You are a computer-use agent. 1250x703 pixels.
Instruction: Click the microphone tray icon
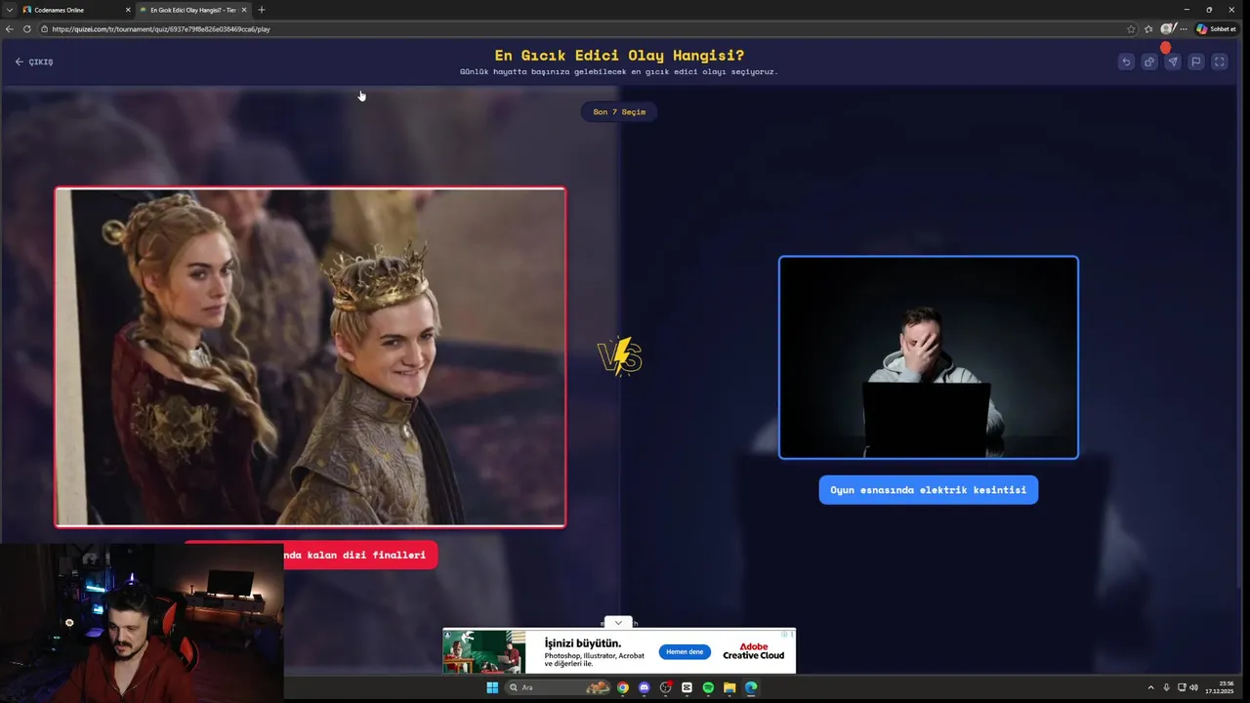(x=1167, y=687)
